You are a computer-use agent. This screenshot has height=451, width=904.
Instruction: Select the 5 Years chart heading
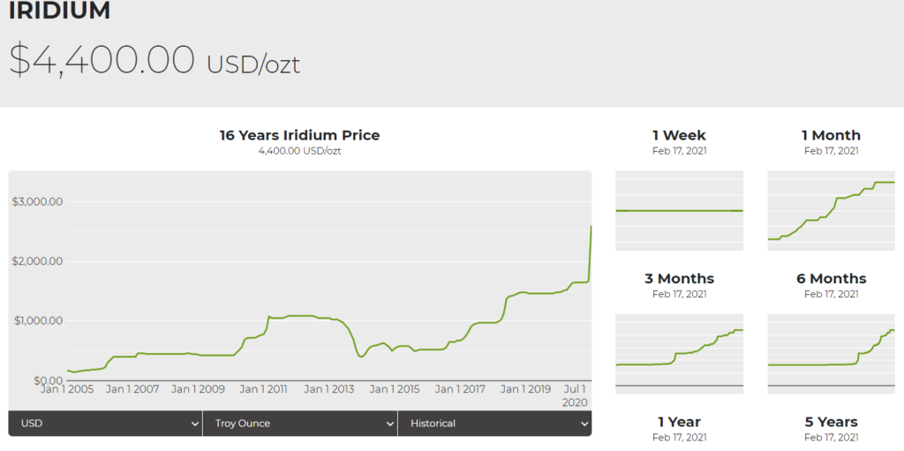pos(831,422)
